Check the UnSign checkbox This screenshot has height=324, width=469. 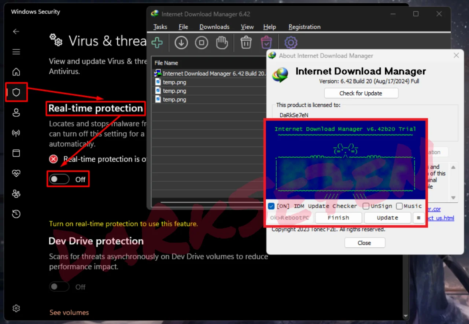(x=366, y=206)
